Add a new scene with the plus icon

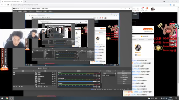pyautogui.click(x=14, y=87)
